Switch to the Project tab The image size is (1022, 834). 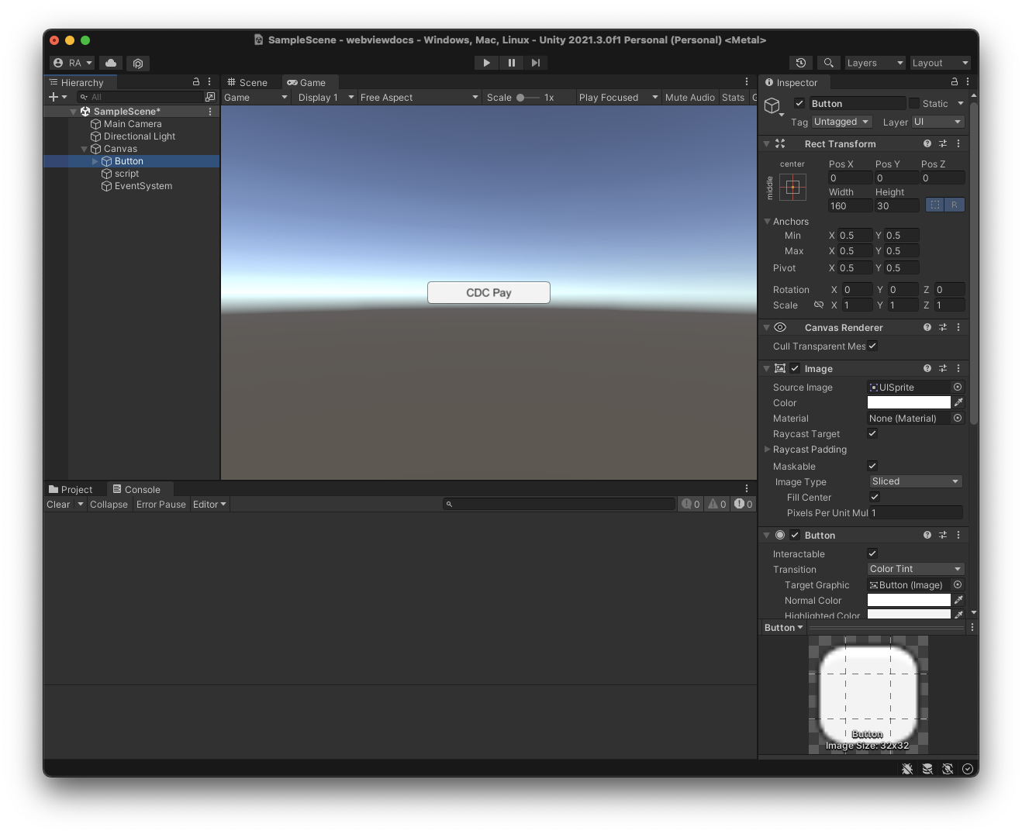(x=71, y=489)
